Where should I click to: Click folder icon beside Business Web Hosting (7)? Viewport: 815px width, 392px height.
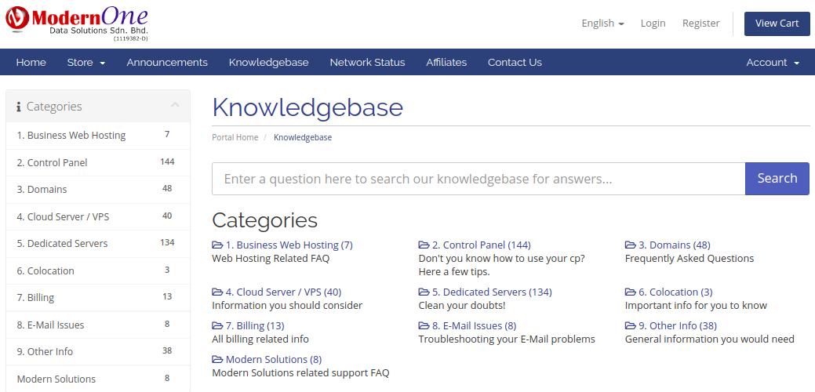tap(217, 245)
